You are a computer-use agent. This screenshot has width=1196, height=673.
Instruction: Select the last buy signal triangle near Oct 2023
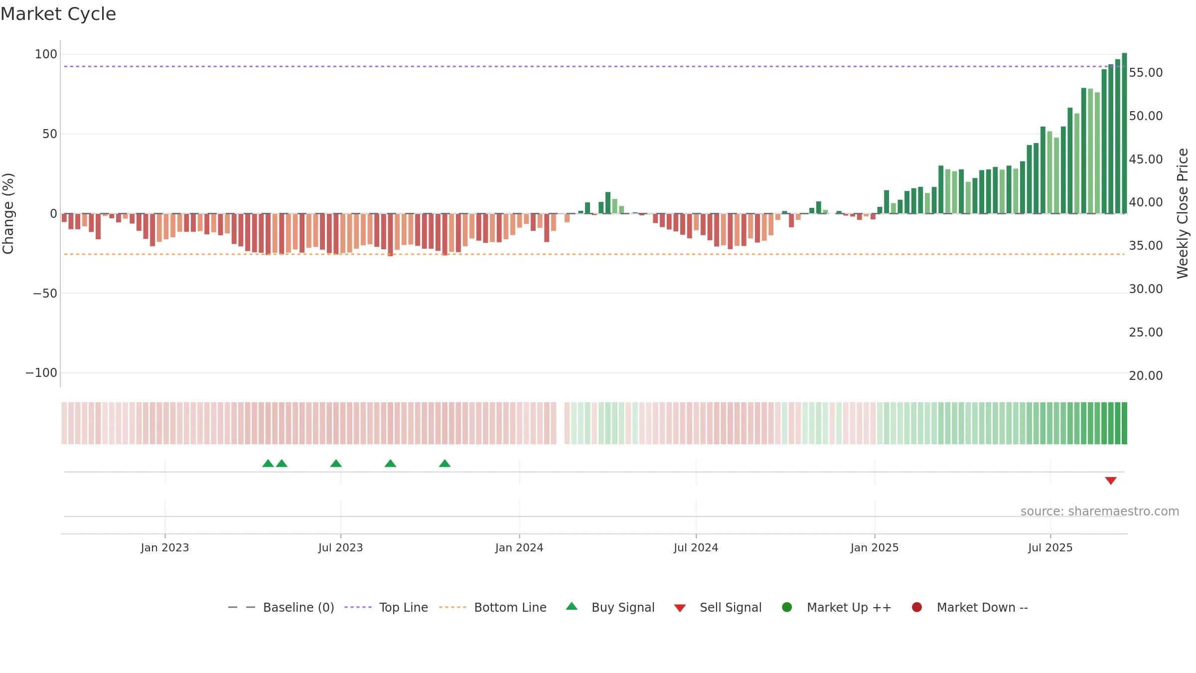pyautogui.click(x=445, y=463)
